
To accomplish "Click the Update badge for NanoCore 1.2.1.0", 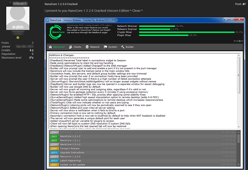I will (54, 144).
